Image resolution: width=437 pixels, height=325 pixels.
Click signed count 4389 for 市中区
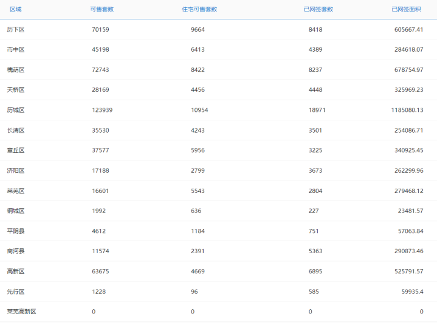(315, 50)
